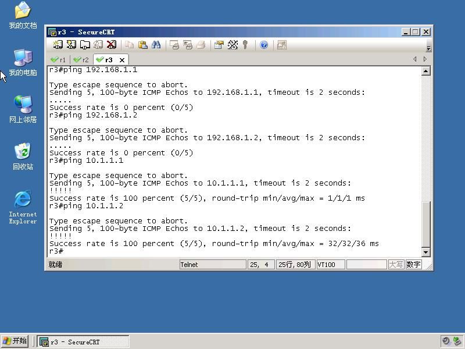
Task: Click the Copy toolbar icon
Action: (129, 45)
